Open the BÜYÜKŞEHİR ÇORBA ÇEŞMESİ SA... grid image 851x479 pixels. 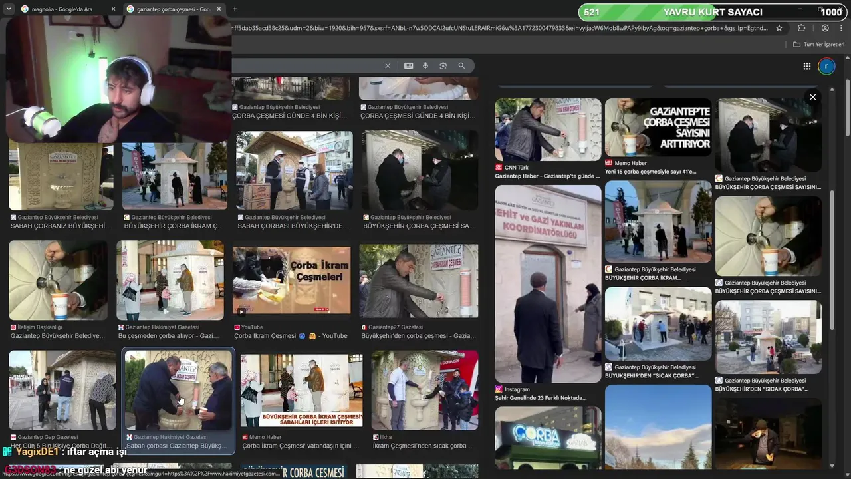420,170
